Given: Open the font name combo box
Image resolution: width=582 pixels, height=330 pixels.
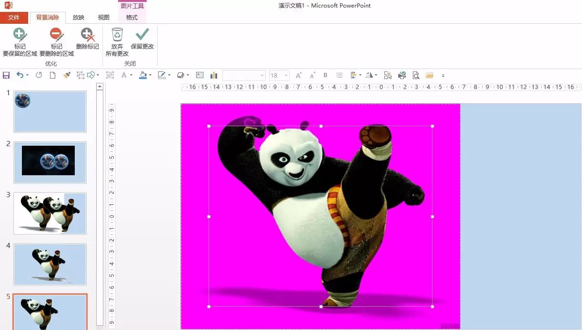Looking at the screenshot, I should point(244,75).
